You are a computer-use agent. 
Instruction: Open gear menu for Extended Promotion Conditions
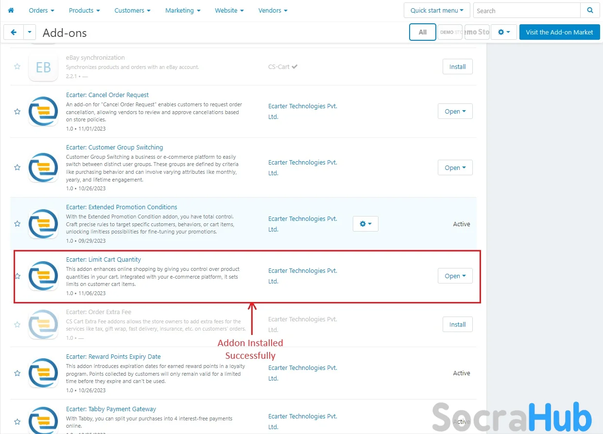(x=365, y=224)
